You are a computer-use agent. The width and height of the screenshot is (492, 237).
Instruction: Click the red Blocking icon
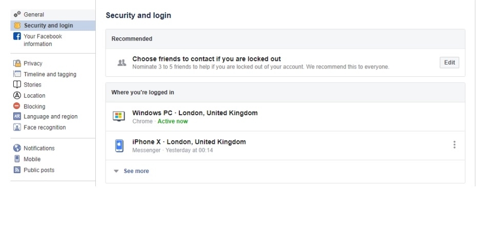coord(17,106)
